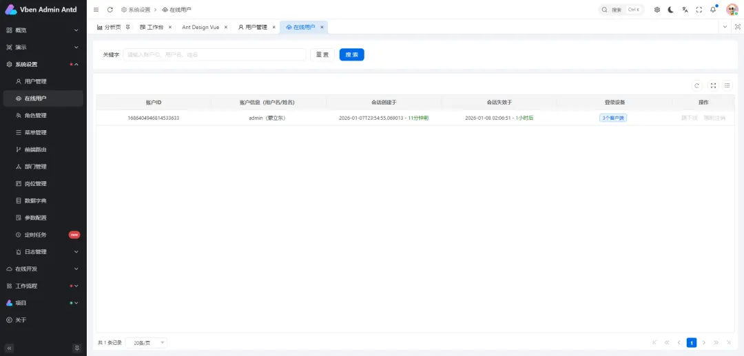This screenshot has height=356, width=744.
Task: Switch to the 用户管理 tab
Action: (257, 27)
